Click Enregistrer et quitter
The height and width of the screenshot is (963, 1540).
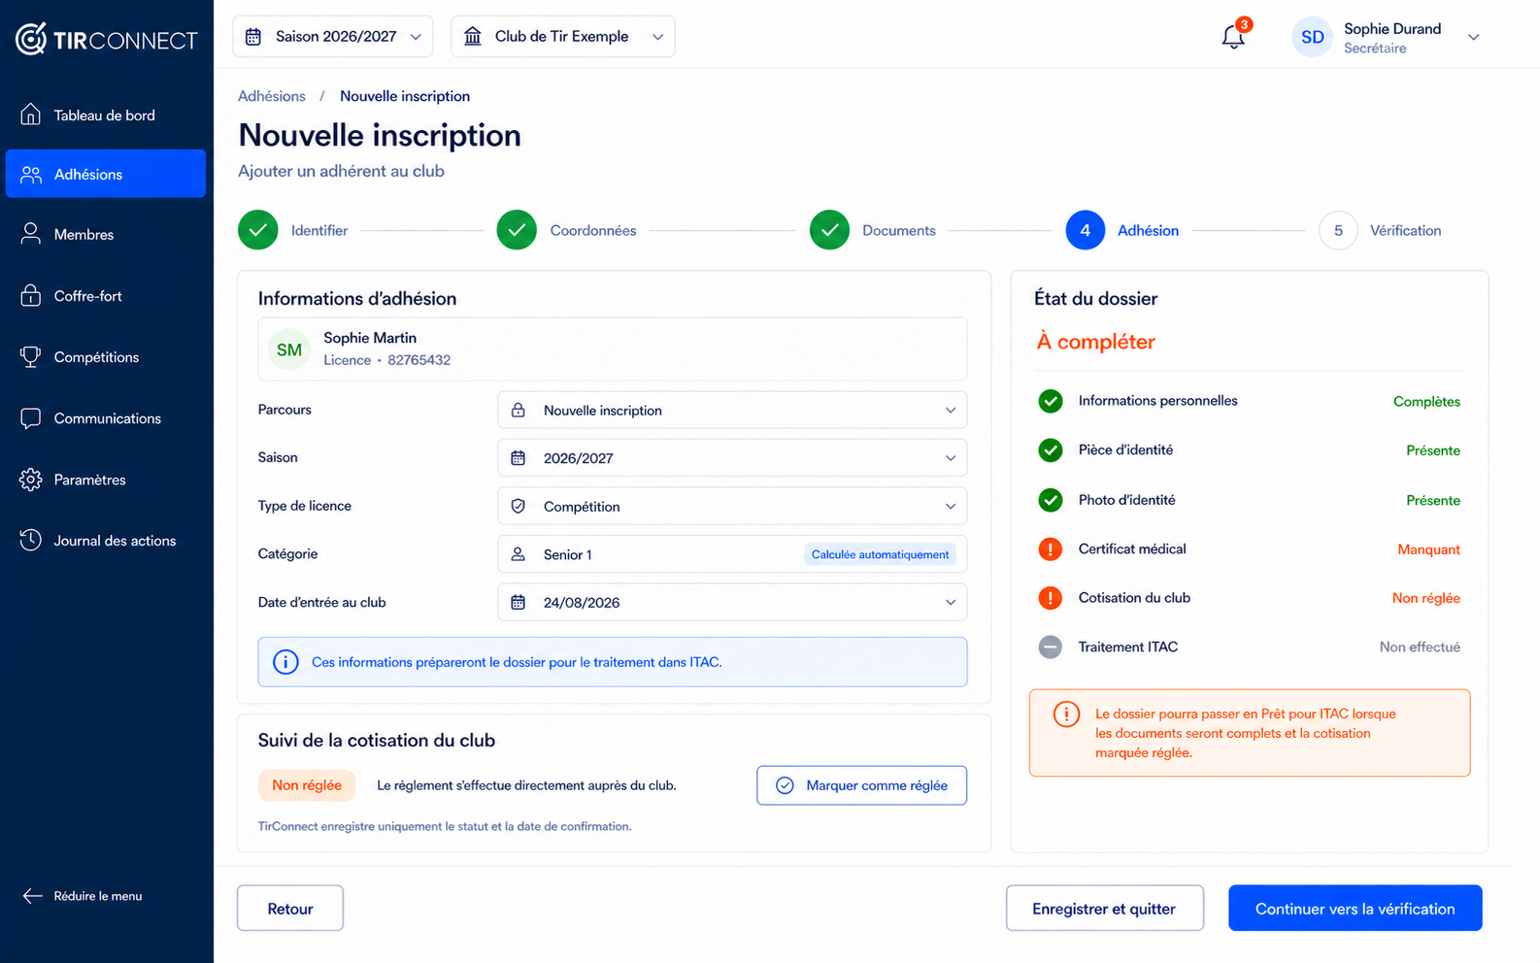(1105, 909)
